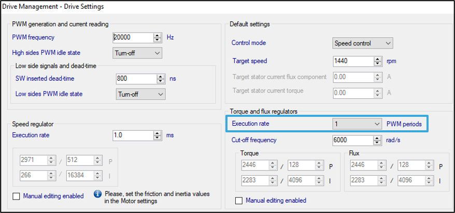Click Flux P gain 2446 field

tap(365, 165)
